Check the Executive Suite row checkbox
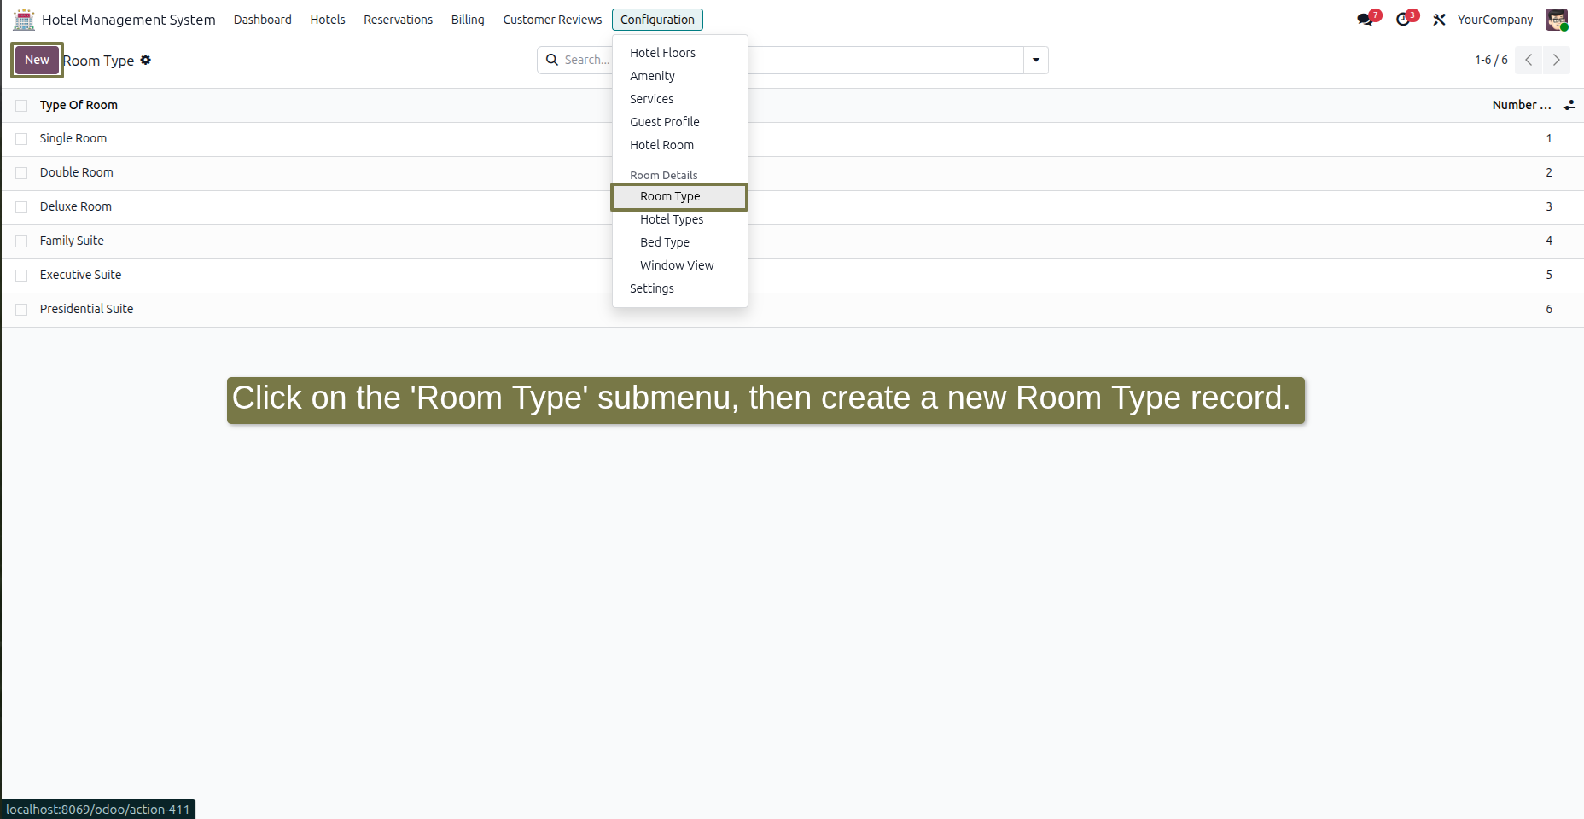 click(x=21, y=276)
